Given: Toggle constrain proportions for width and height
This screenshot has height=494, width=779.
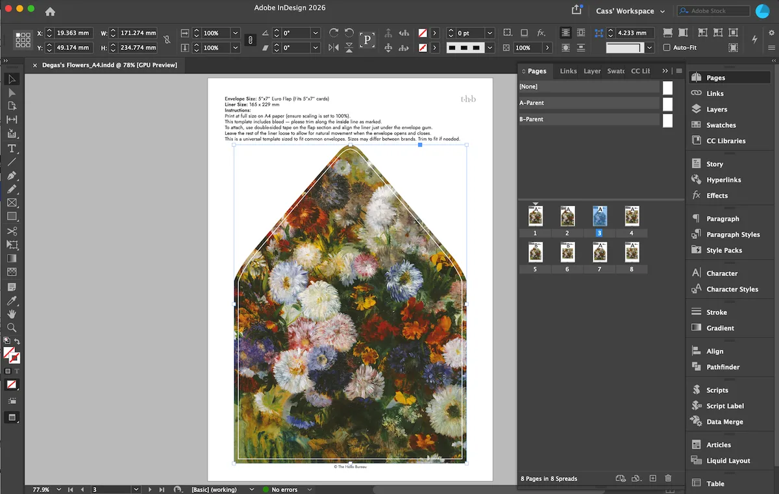Looking at the screenshot, I should (x=167, y=40).
